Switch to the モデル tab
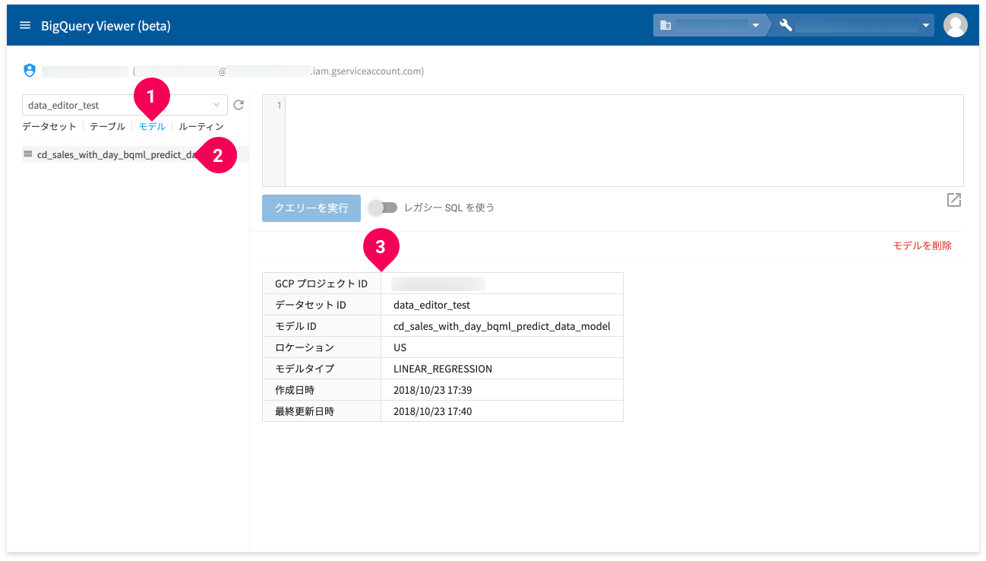 152,126
